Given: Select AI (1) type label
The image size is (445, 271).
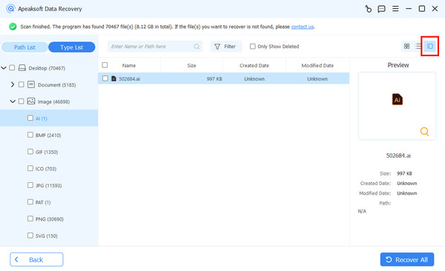Looking at the screenshot, I should (x=42, y=118).
